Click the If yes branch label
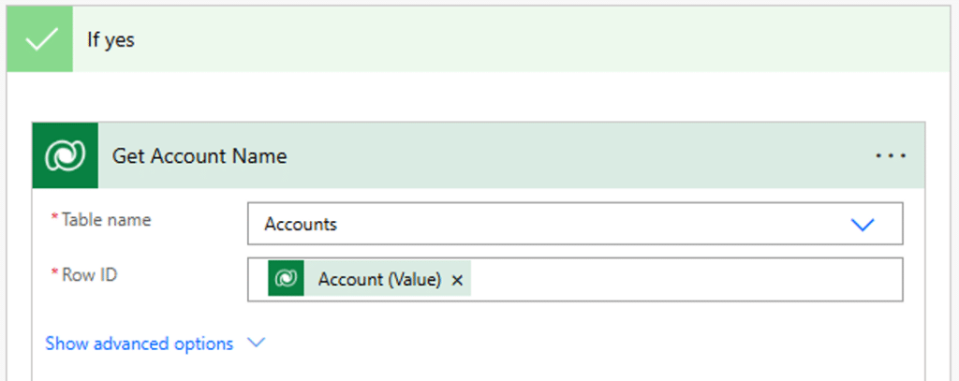Screen dimensions: 959x381 (111, 41)
